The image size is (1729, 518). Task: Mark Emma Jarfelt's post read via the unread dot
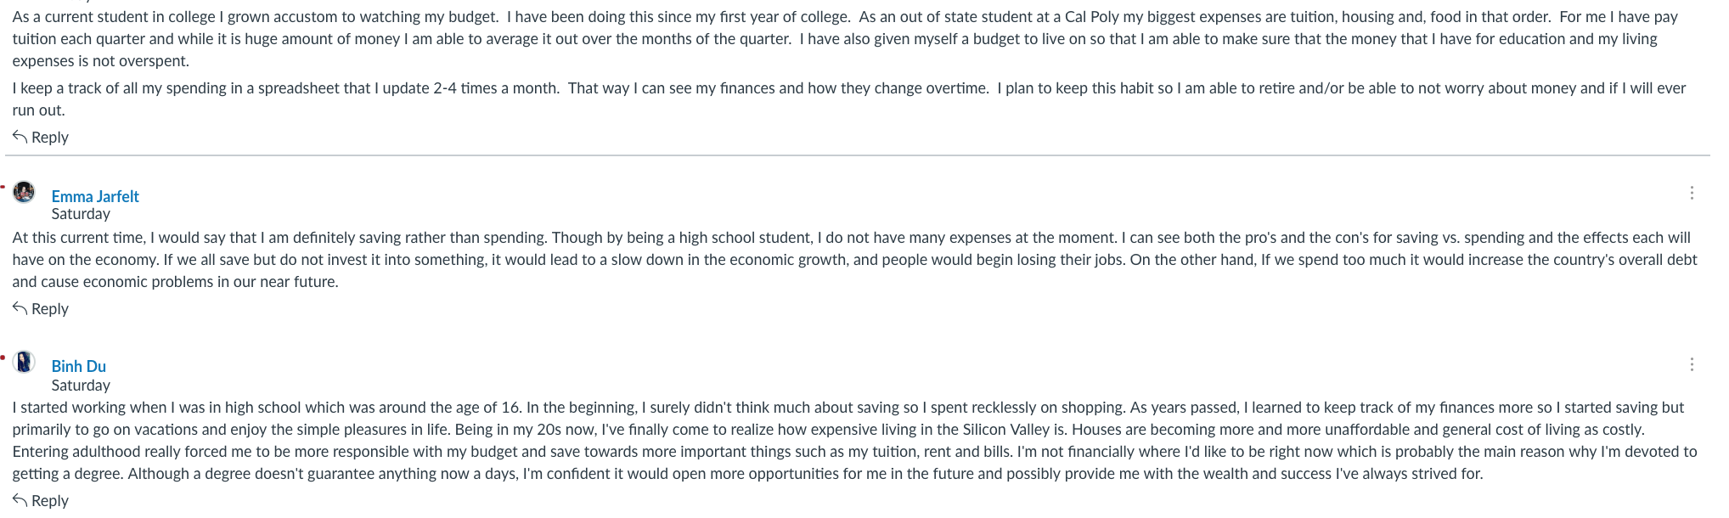3,186
